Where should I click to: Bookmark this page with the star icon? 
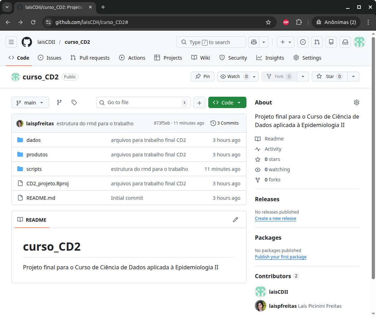(x=268, y=22)
